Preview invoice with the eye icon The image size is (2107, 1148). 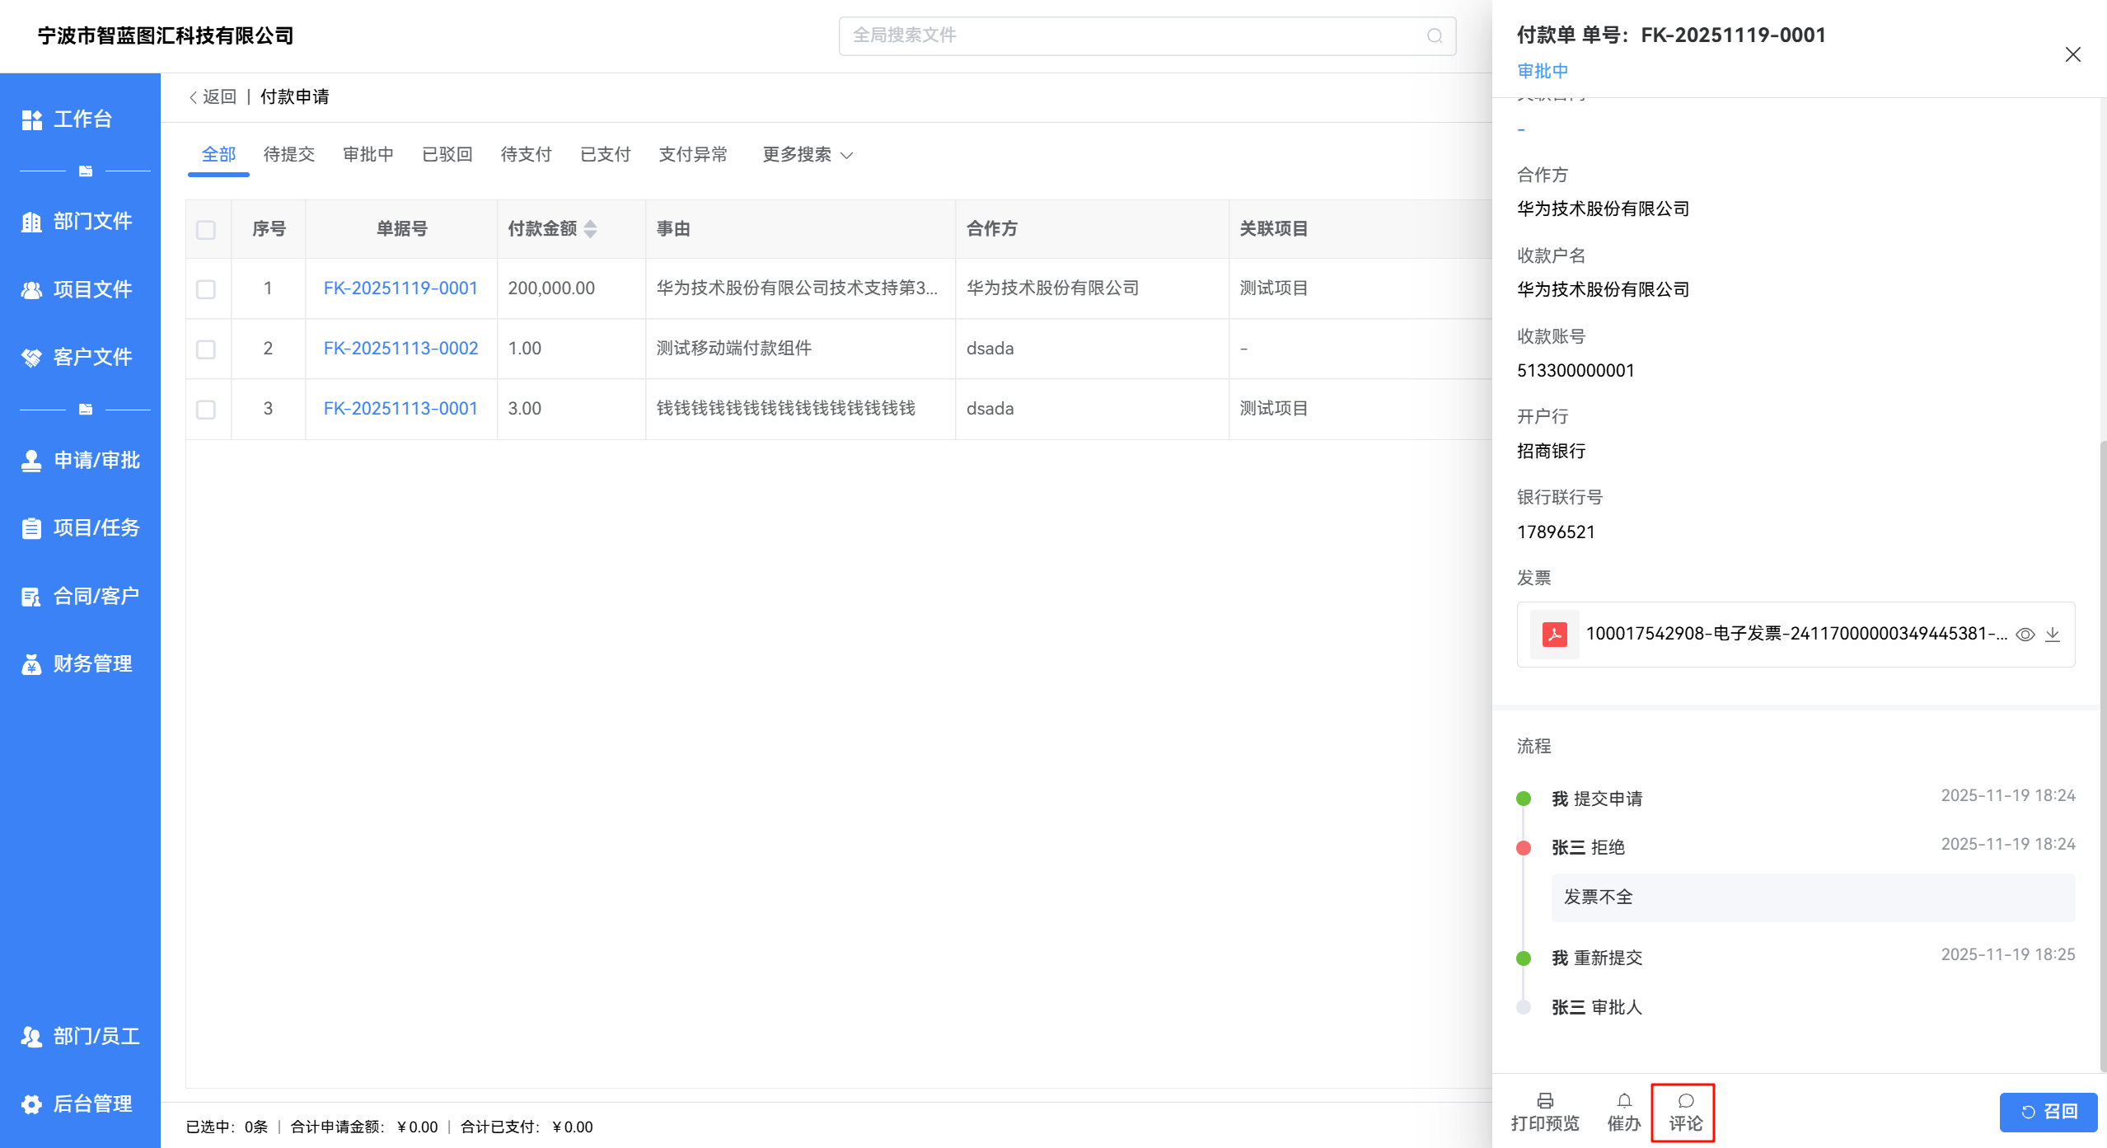tap(2025, 634)
